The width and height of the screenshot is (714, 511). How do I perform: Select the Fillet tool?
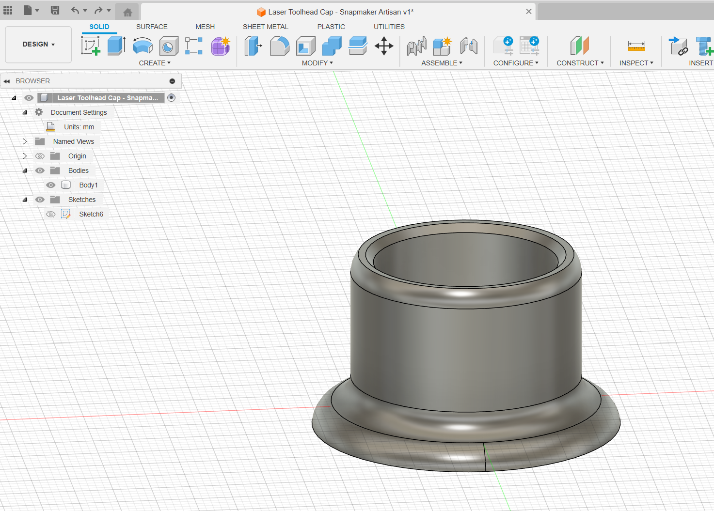tap(280, 46)
